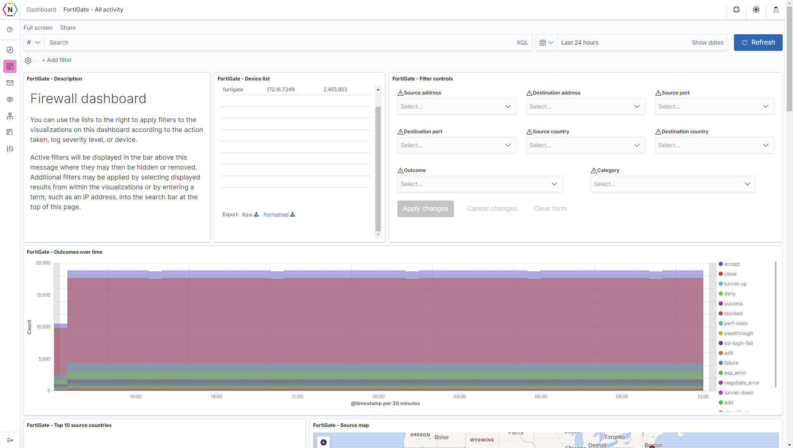
Task: Toggle the accept legend series
Action: 732,264
